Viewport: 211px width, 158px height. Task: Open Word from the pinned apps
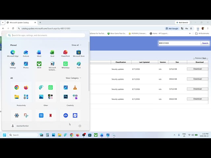tap(39, 53)
